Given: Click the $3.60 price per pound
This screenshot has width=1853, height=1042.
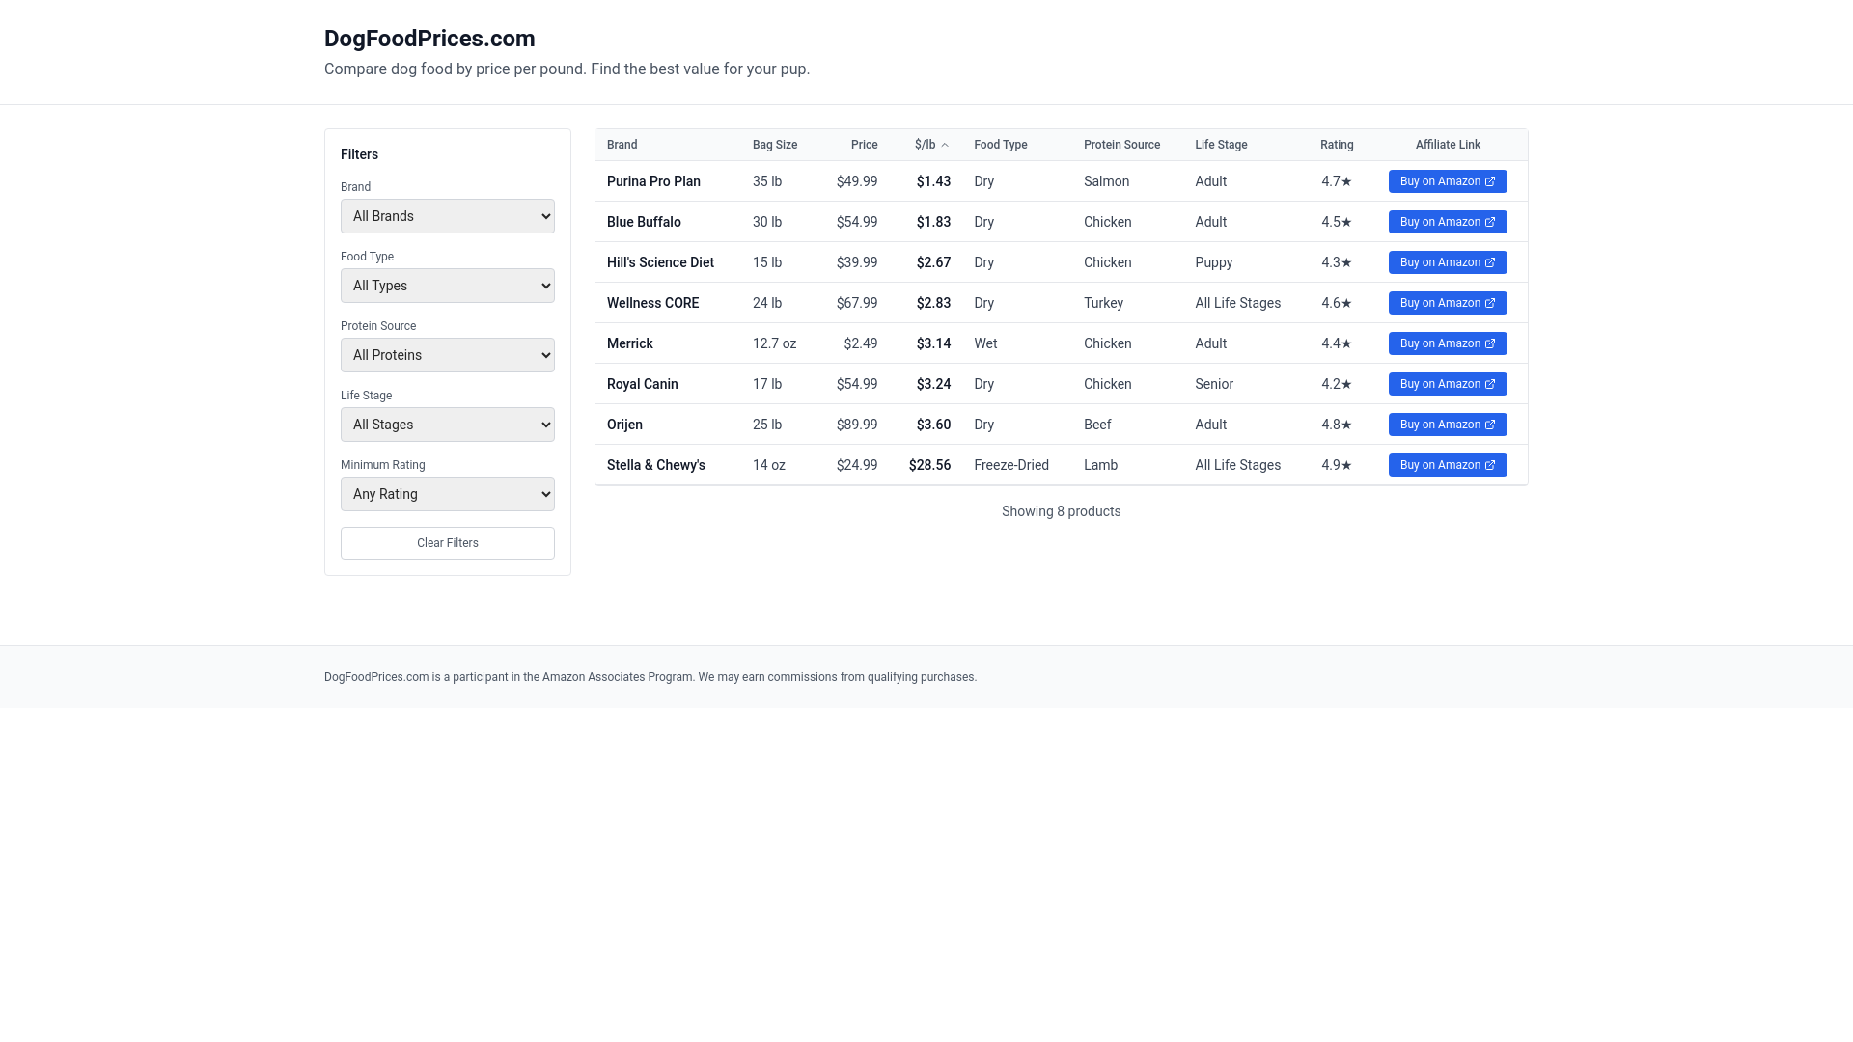Looking at the screenshot, I should (933, 425).
